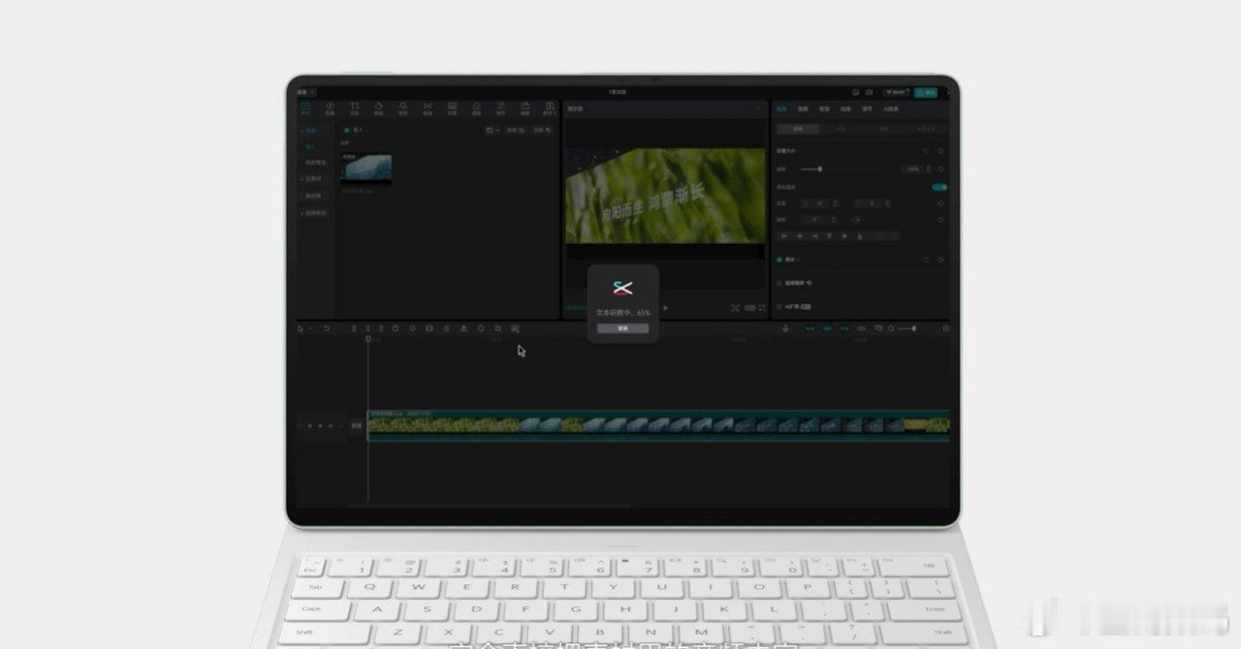Reset the 位置大小 section
Viewport: 1241px width, 649px height.
click(926, 151)
